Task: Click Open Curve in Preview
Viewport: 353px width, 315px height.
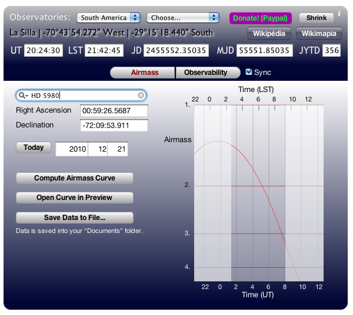Action: click(x=75, y=198)
